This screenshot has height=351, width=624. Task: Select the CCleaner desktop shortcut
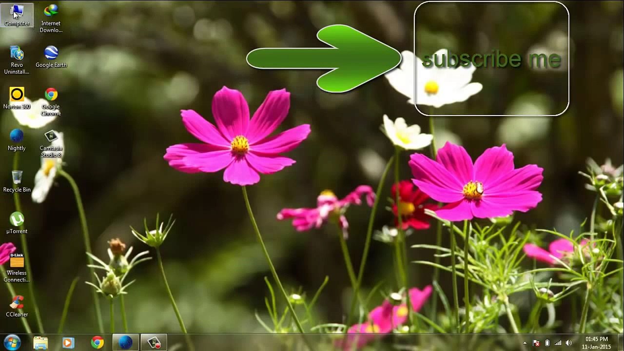tap(17, 306)
